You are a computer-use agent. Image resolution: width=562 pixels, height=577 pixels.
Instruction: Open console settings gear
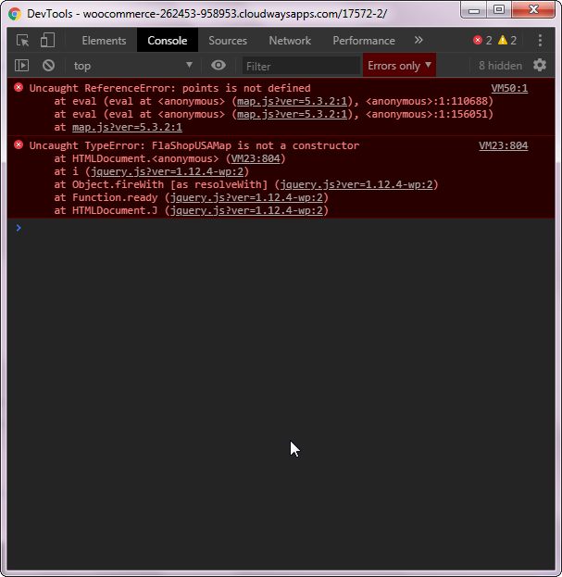[540, 65]
